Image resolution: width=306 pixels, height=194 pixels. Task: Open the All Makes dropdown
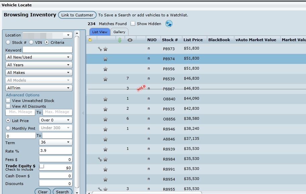click(39, 73)
